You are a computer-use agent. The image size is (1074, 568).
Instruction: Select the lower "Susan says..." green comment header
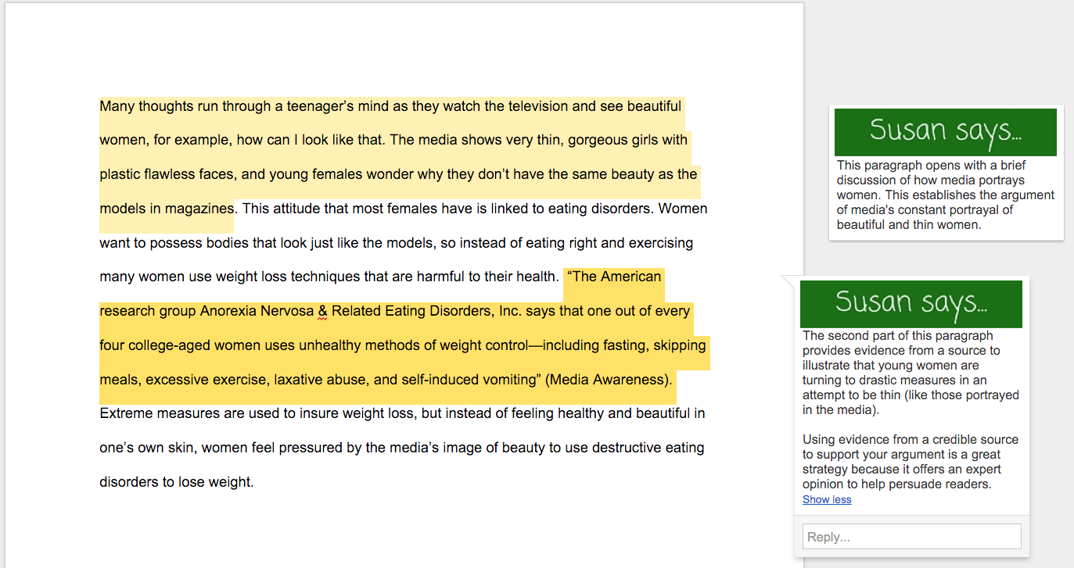coord(911,303)
